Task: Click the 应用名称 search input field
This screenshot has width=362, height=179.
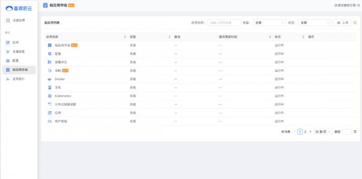Action: point(224,23)
